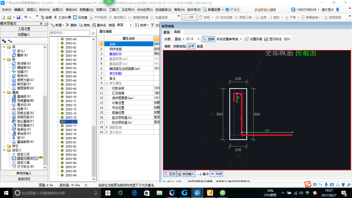Switch to 纵筋 longitudinal rebar mode
Viewport: 352px width, 198px height.
coord(167,39)
